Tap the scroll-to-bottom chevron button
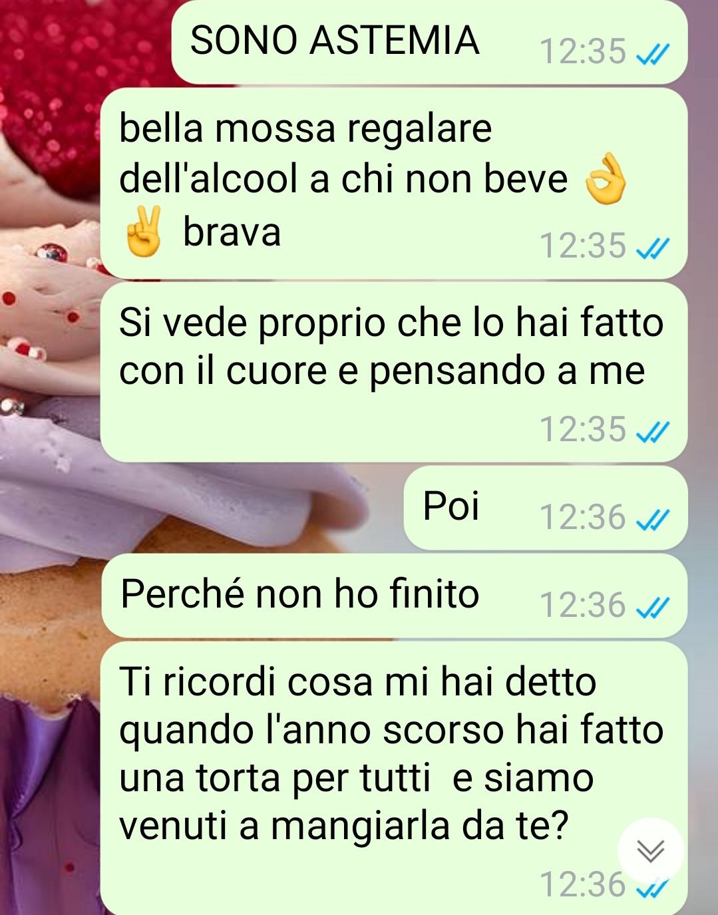 click(650, 850)
